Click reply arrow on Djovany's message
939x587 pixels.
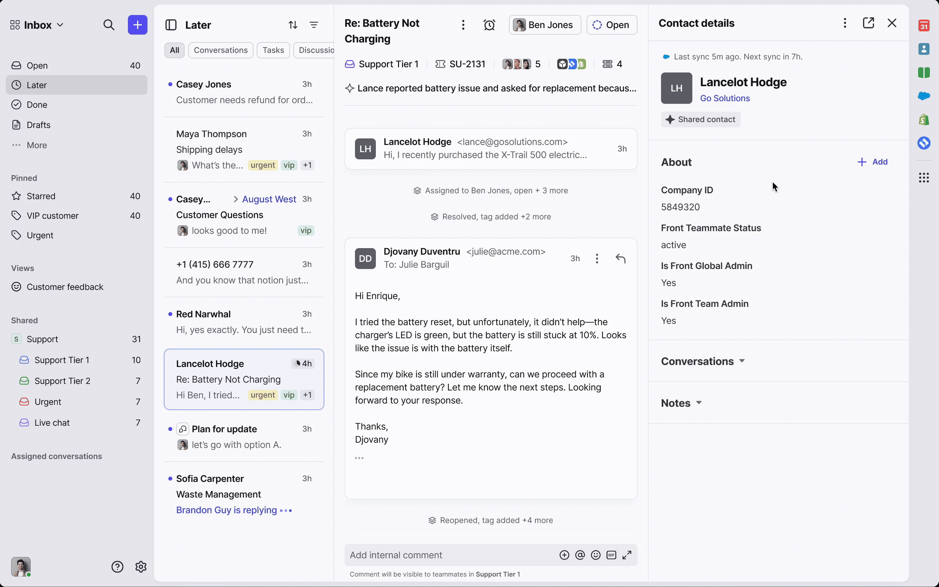(620, 259)
